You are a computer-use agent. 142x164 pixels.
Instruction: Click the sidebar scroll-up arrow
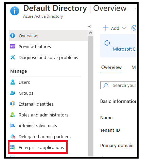click(90, 33)
